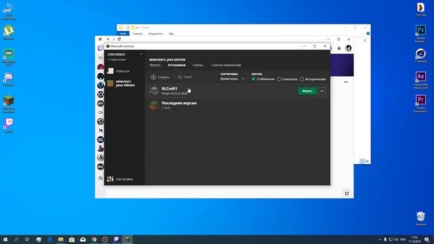Open the Minecraft Launcher desktop shortcut
Viewport: 434px width, 244px height.
[9, 104]
